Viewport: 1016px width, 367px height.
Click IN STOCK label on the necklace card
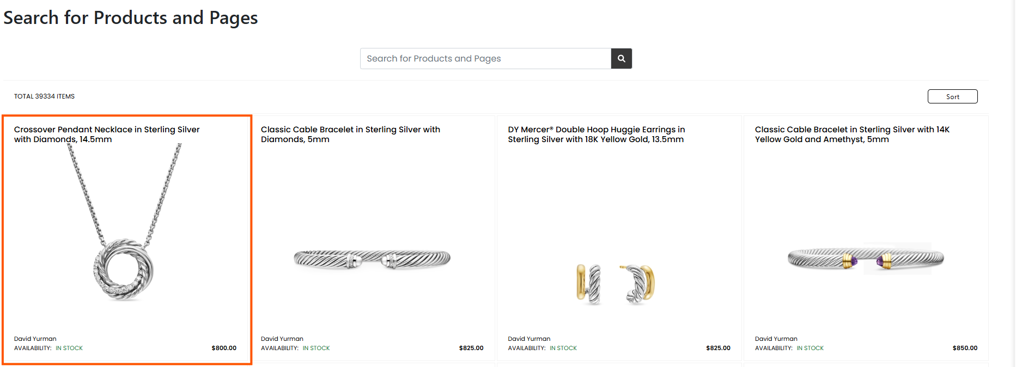[x=69, y=348]
